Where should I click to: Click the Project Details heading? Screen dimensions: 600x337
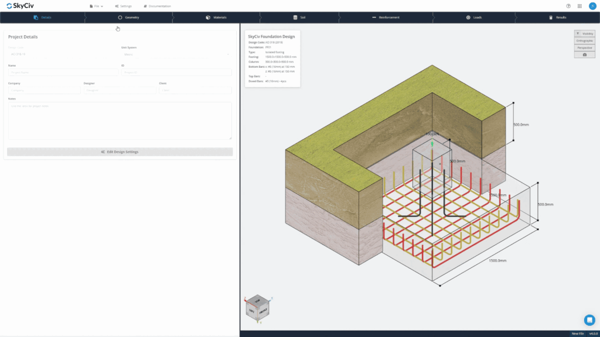[x=23, y=37]
